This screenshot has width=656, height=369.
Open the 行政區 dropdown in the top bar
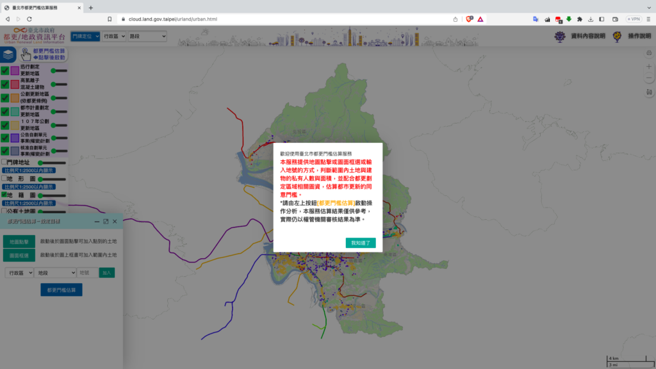click(x=114, y=37)
